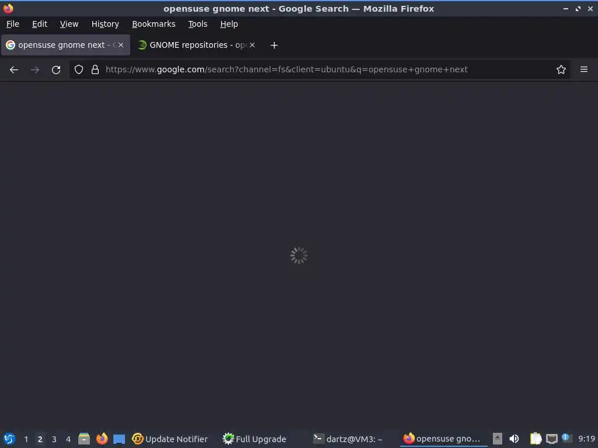Switch to the GNOME repositories tab
This screenshot has height=448, width=598.
coord(197,45)
